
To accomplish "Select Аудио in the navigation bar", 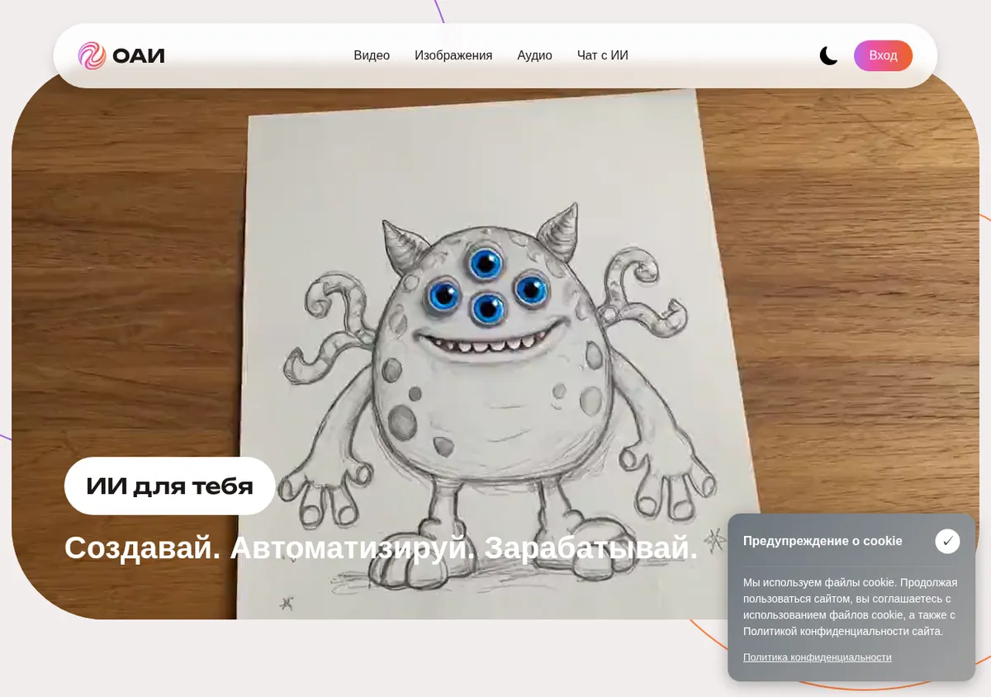I will (x=534, y=55).
